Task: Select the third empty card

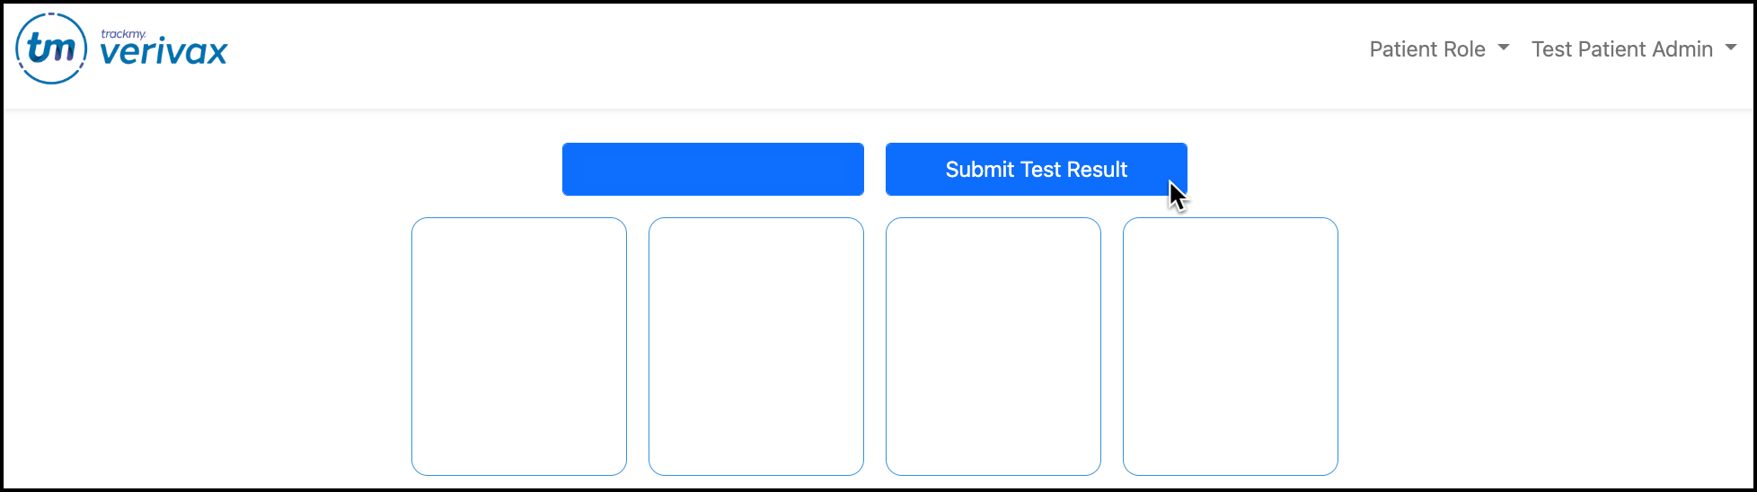Action: click(993, 346)
